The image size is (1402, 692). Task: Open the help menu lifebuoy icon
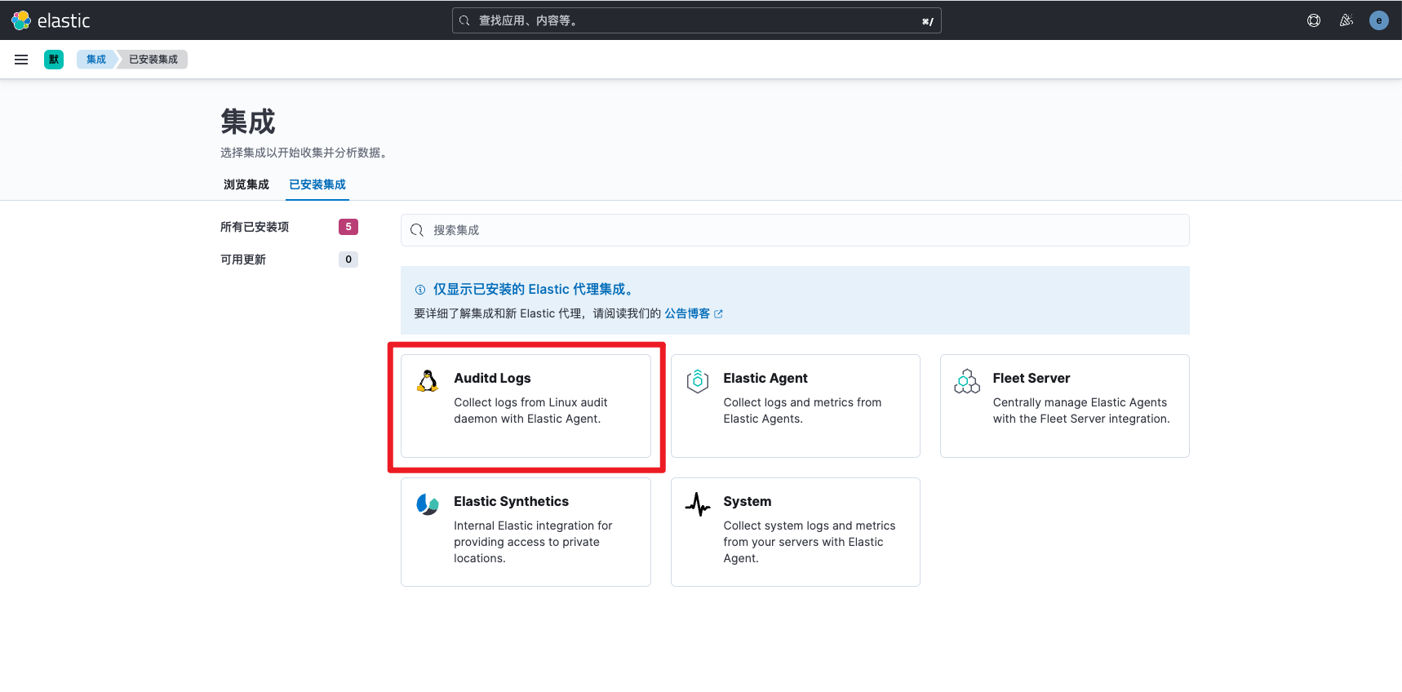coord(1314,20)
